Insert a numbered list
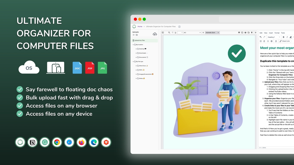The width and height of the screenshot is (294, 165). click(264, 41)
